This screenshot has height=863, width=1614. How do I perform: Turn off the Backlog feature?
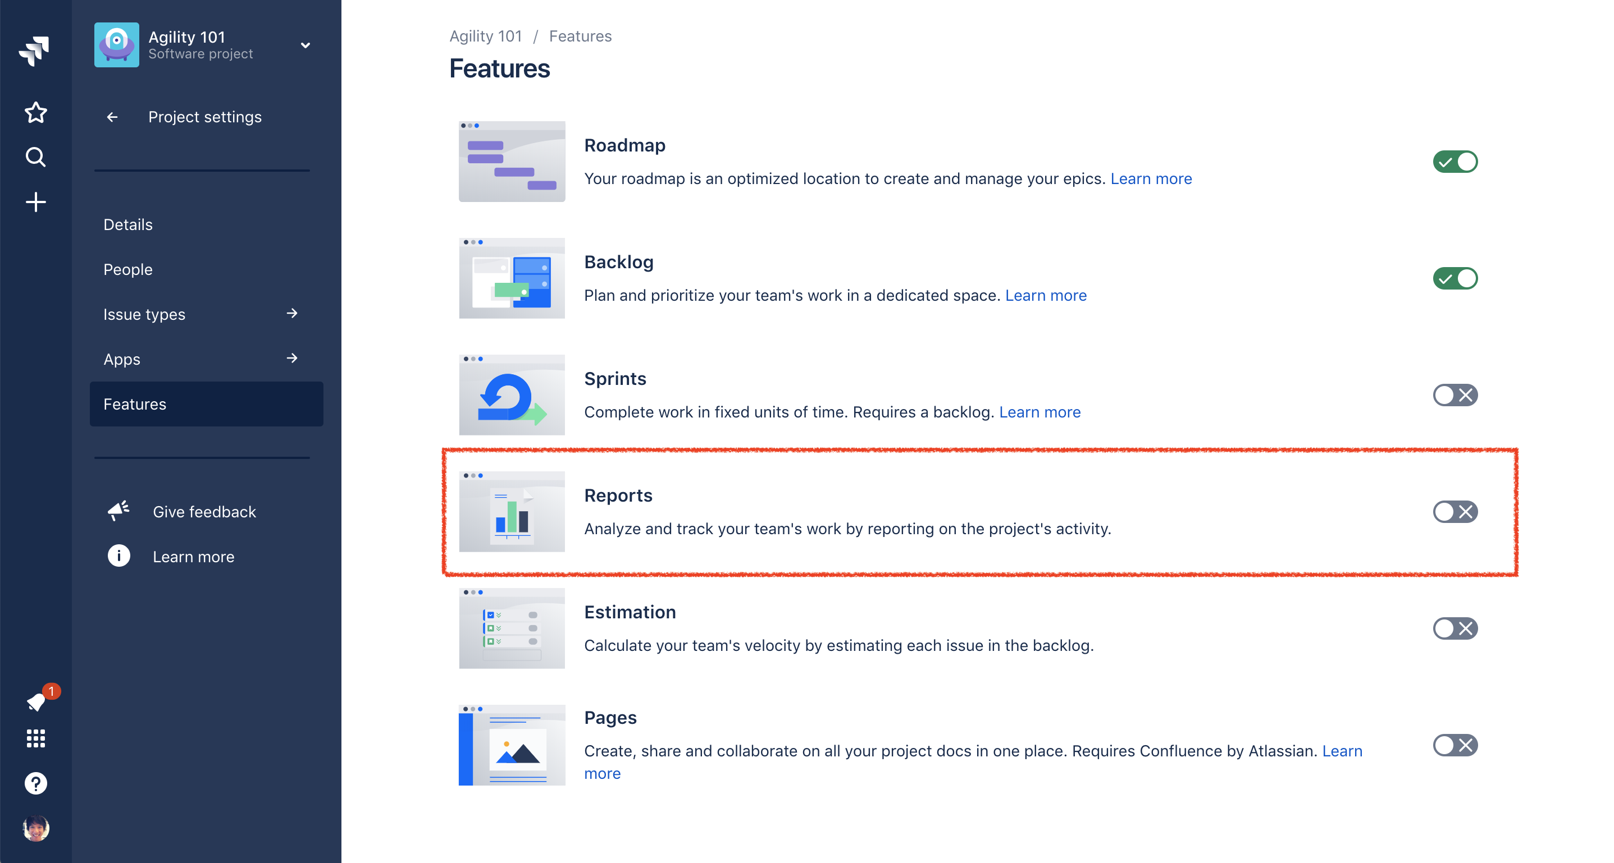click(1455, 278)
